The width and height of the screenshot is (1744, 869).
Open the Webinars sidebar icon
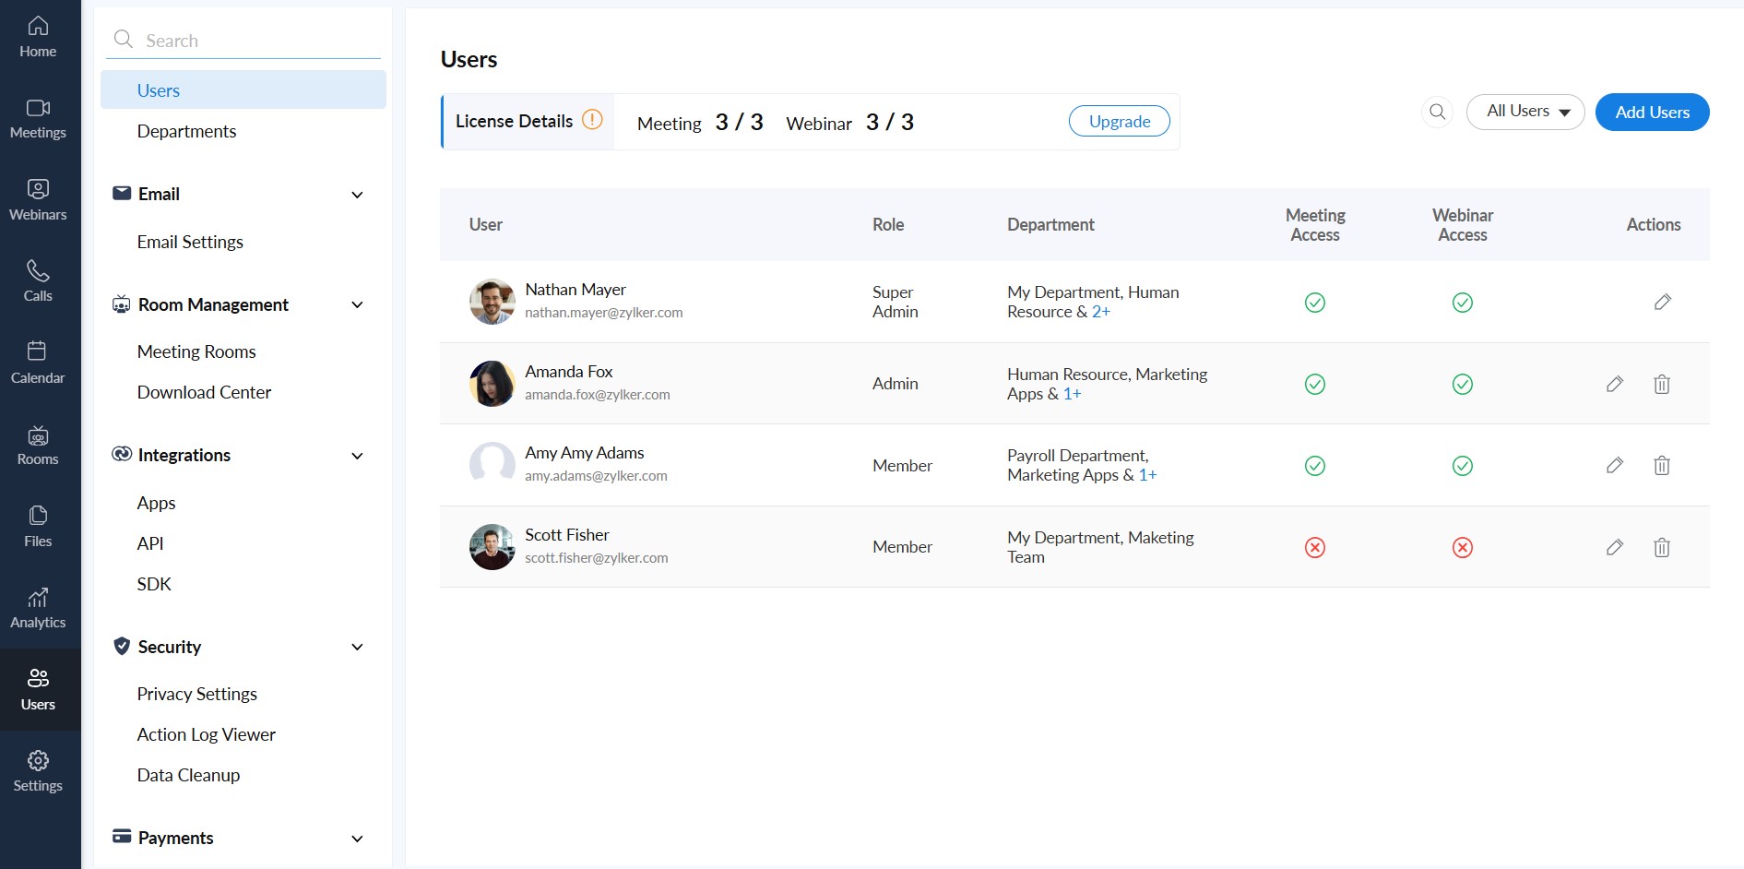click(38, 199)
